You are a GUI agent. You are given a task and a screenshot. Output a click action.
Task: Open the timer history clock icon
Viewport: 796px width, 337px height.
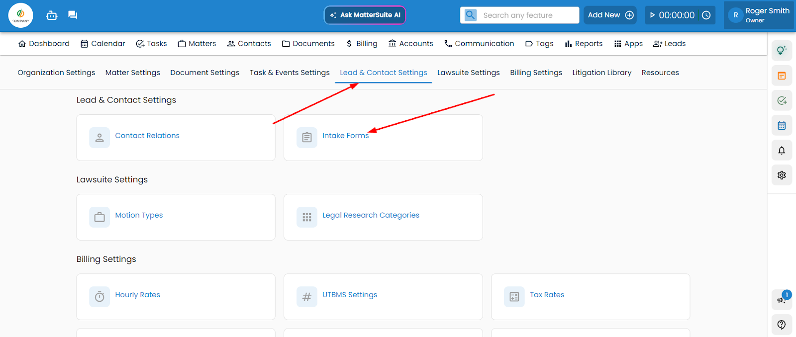pos(706,15)
